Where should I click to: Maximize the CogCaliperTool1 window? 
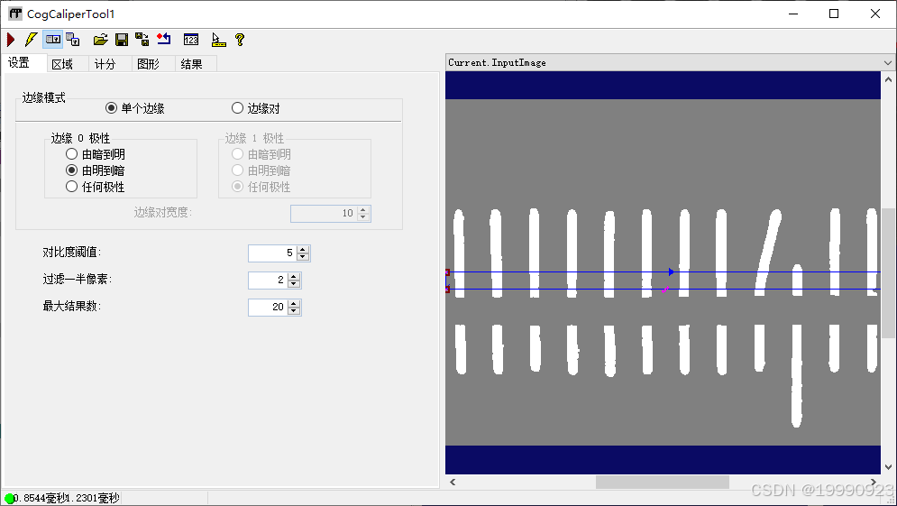(x=834, y=14)
